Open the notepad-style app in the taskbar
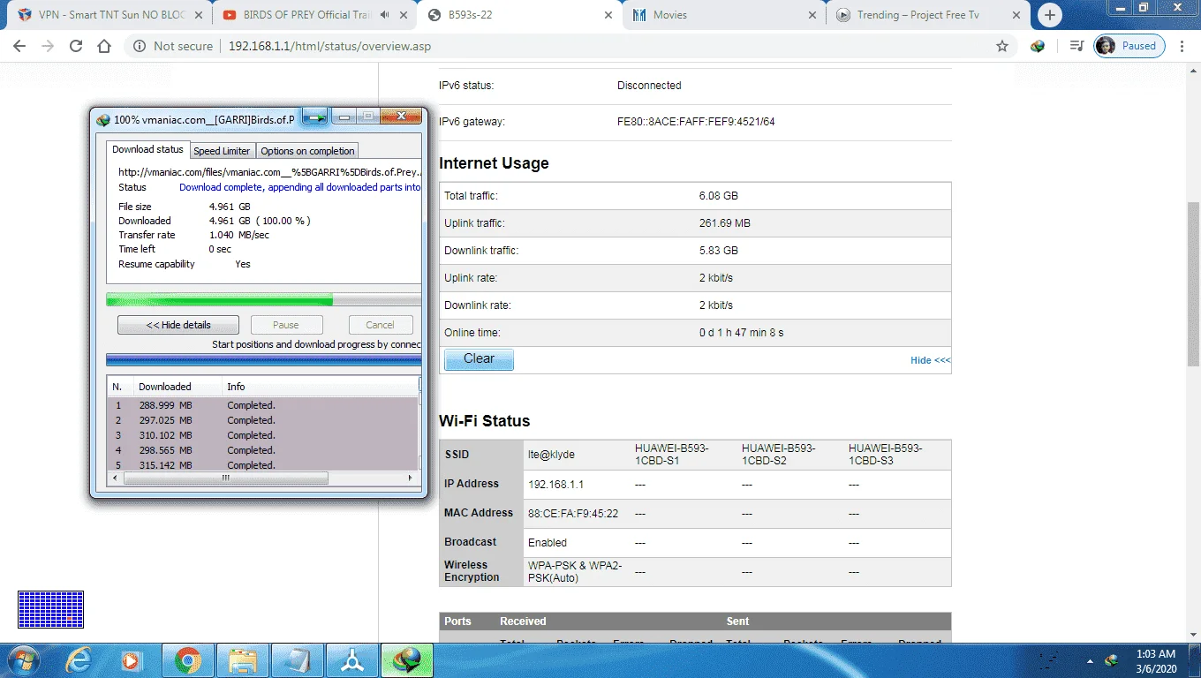1201x678 pixels. coord(298,660)
